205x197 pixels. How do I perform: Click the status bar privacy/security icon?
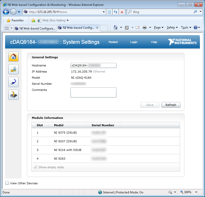(170, 192)
